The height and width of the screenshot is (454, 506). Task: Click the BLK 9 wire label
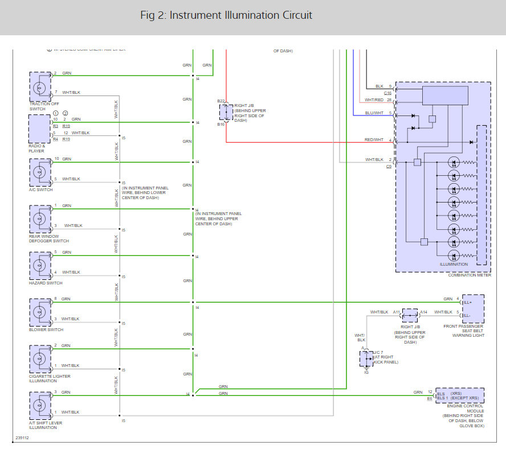coord(383,86)
